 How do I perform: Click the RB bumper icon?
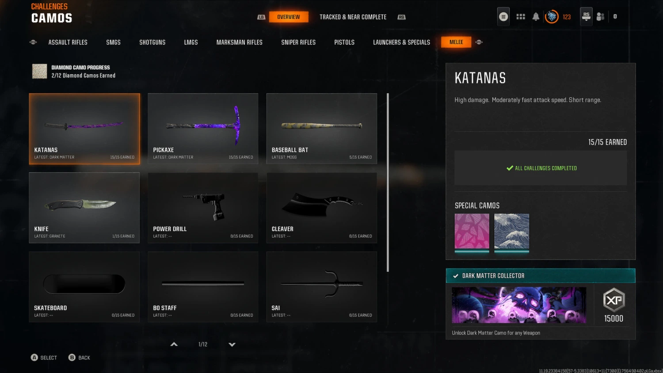point(401,17)
